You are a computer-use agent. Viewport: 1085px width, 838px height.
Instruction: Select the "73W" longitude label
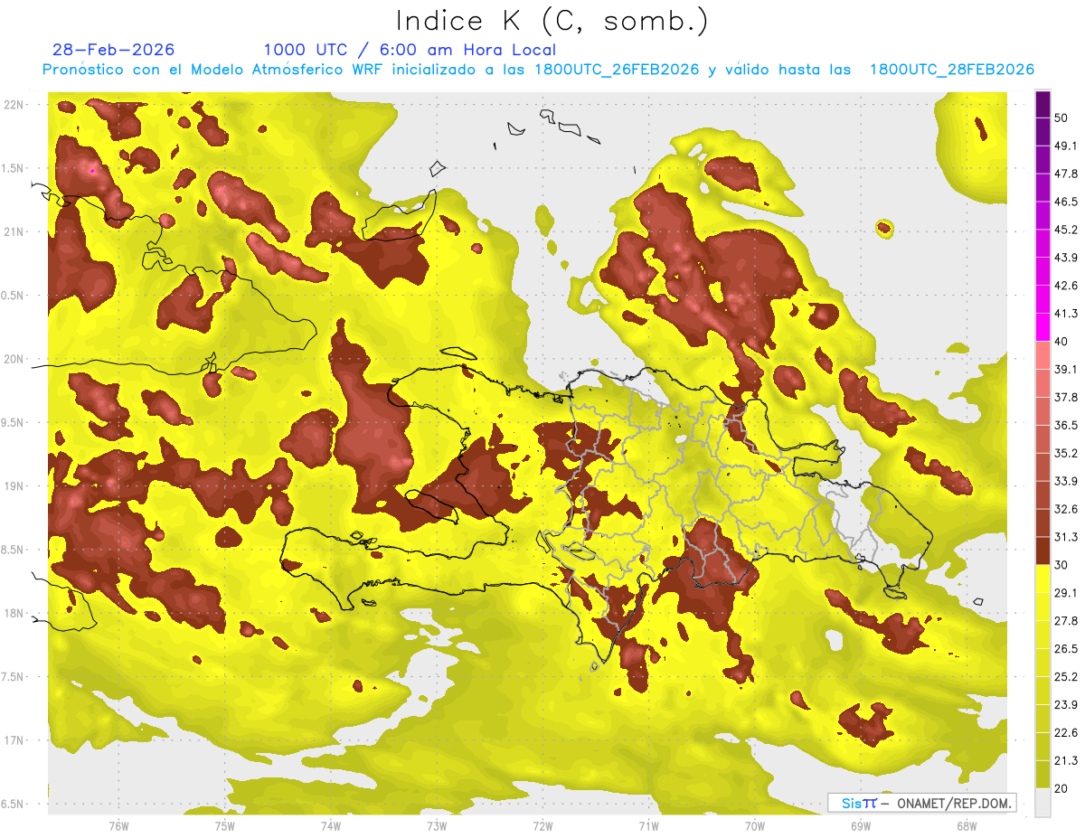pos(436,826)
